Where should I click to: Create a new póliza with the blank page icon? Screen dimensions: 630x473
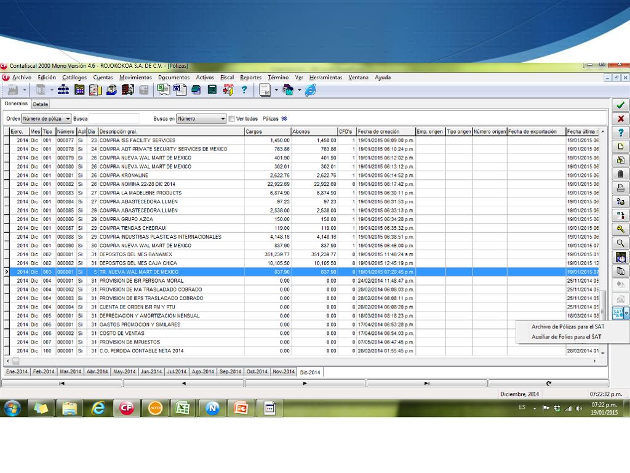(620, 147)
